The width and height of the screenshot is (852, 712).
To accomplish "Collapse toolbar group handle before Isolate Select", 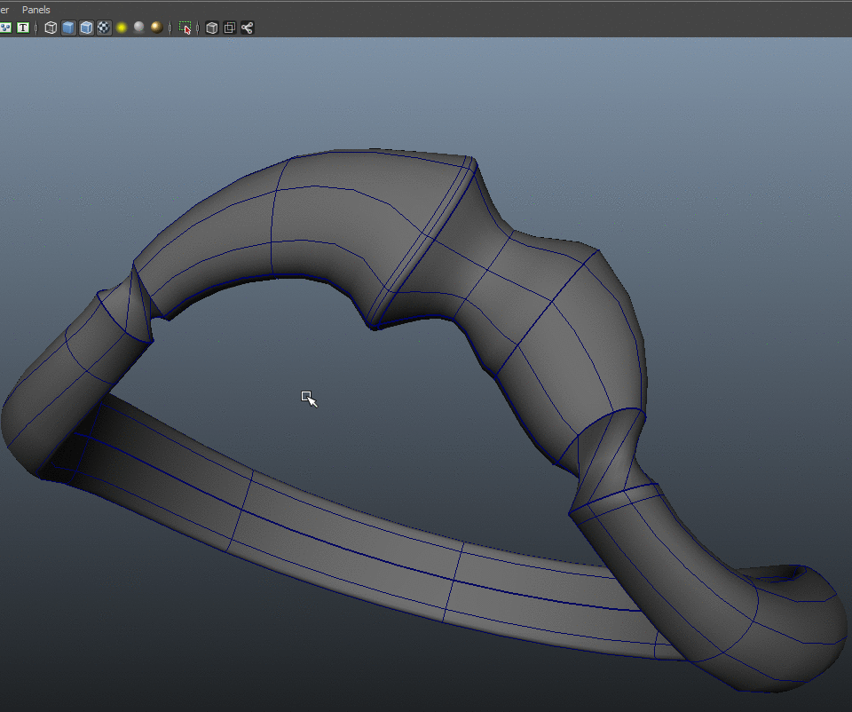I will coord(170,28).
